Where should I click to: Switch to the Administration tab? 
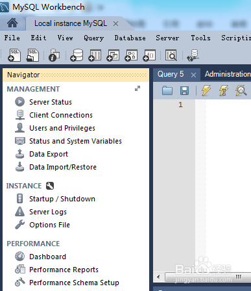tap(228, 74)
